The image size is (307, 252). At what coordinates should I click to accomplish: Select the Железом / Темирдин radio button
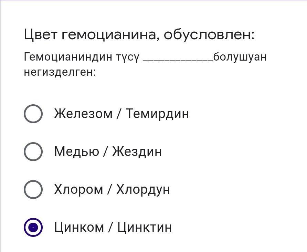[x=33, y=114]
